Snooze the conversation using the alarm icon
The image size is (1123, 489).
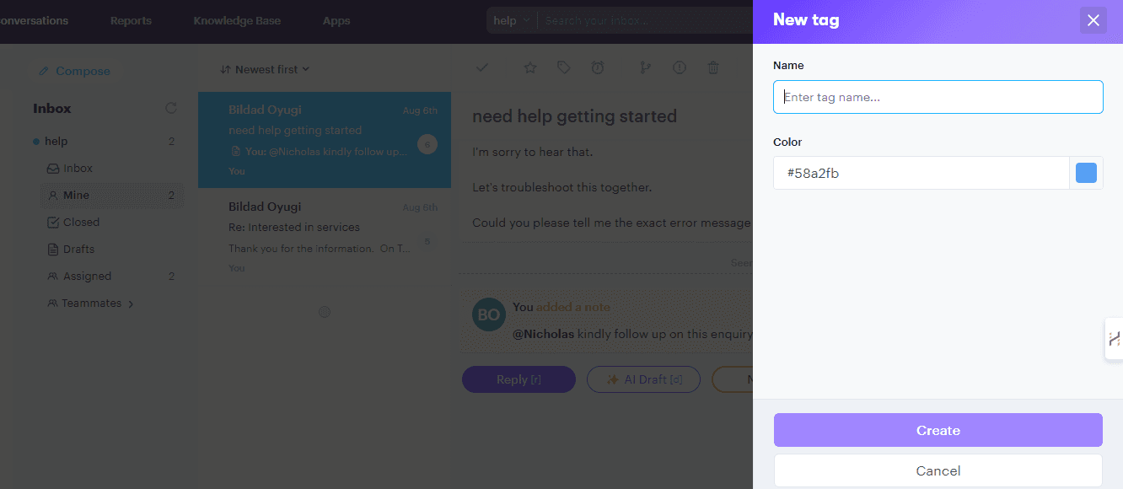tap(598, 67)
